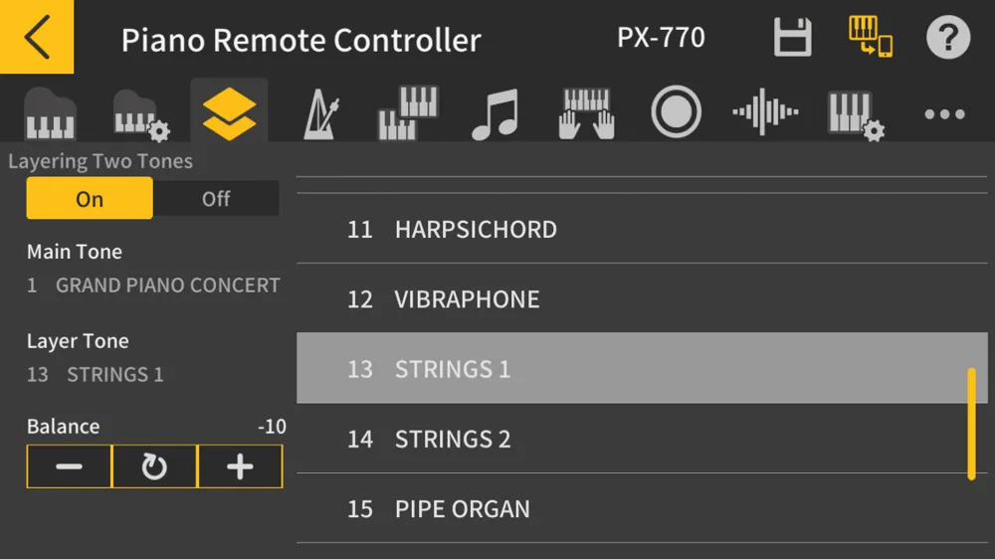Click the yellow back arrow button
Screen dimensions: 995x559
point(37,37)
